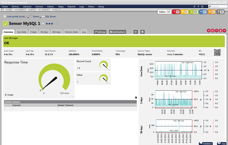
Task: Open the Local probe link
Action: pos(17,16)
